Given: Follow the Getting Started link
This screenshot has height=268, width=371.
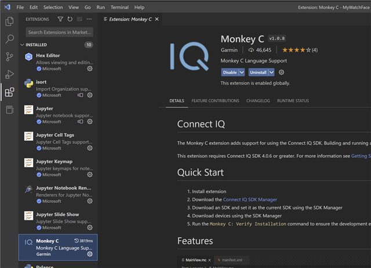Looking at the screenshot, I should click(361, 156).
